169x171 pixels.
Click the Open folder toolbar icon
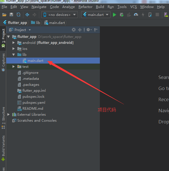(4, 15)
